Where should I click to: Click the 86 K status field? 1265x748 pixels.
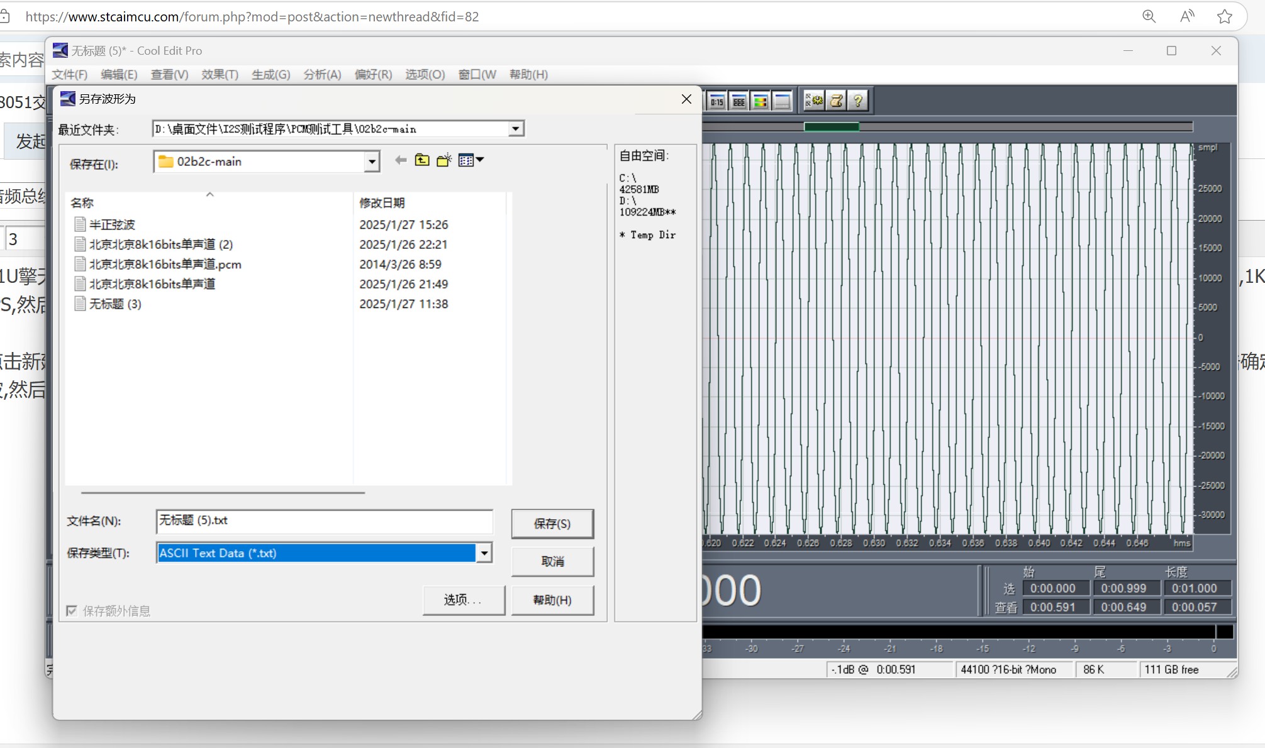(1106, 669)
